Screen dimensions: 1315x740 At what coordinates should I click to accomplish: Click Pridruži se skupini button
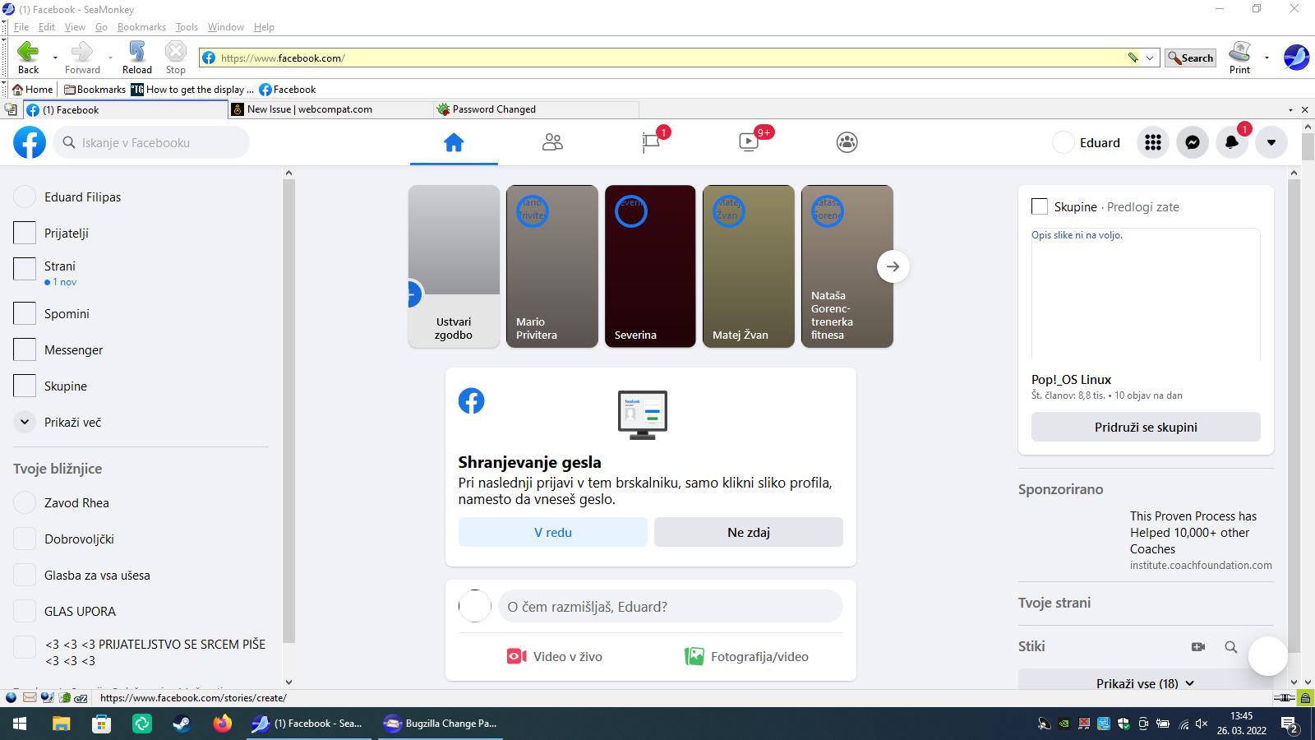1146,427
